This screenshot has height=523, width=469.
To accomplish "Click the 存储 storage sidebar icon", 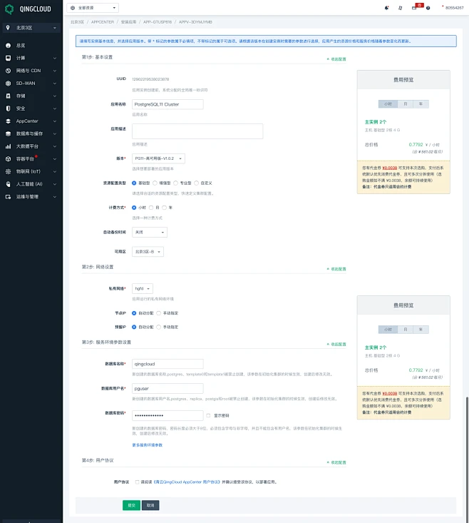I will click(9, 96).
